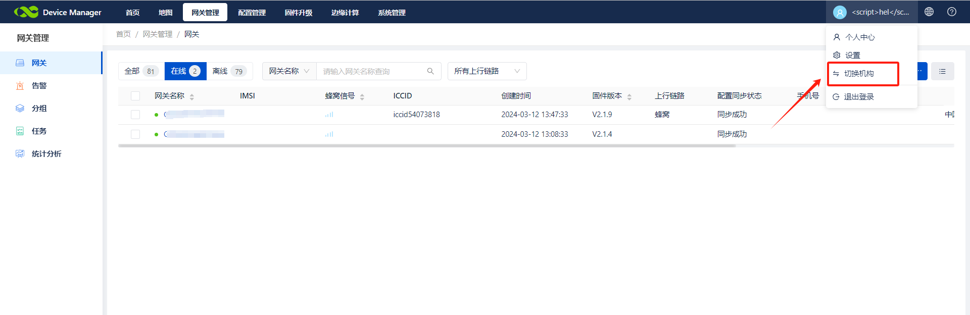Open the 边缘计算 top menu
The height and width of the screenshot is (315, 970).
click(x=345, y=12)
